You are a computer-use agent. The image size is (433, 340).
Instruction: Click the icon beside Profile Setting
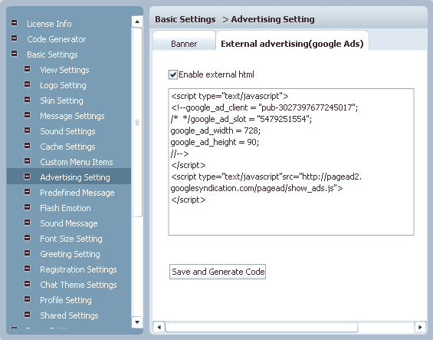coord(28,299)
